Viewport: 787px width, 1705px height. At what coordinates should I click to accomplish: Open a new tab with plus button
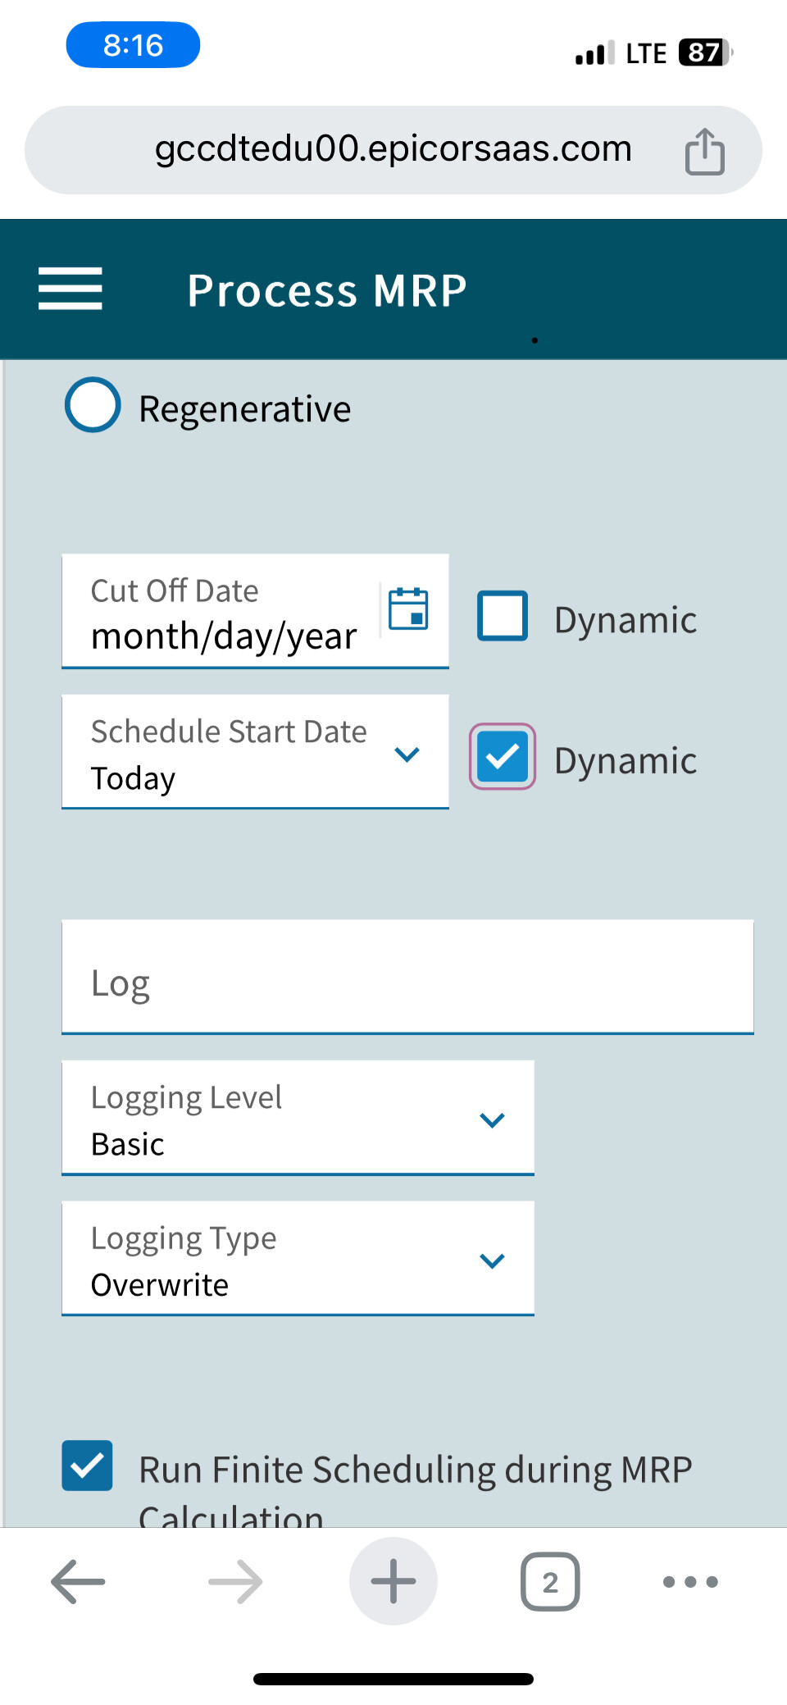tap(393, 1581)
